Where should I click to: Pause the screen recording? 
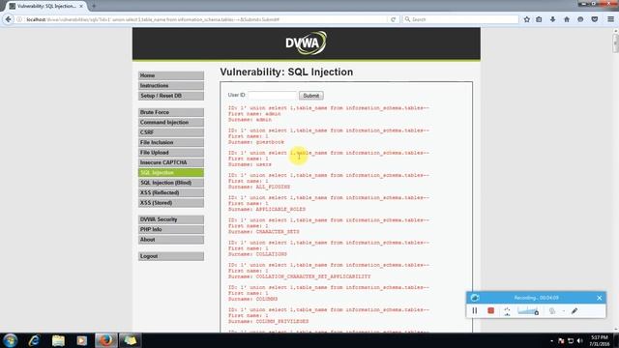tap(475, 311)
